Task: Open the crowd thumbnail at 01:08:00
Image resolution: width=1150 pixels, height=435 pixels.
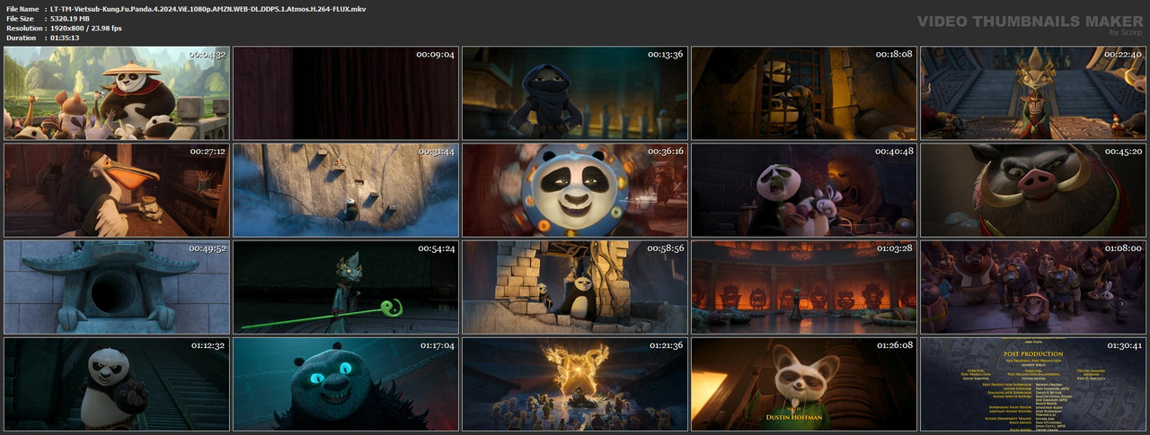Action: click(x=1033, y=287)
